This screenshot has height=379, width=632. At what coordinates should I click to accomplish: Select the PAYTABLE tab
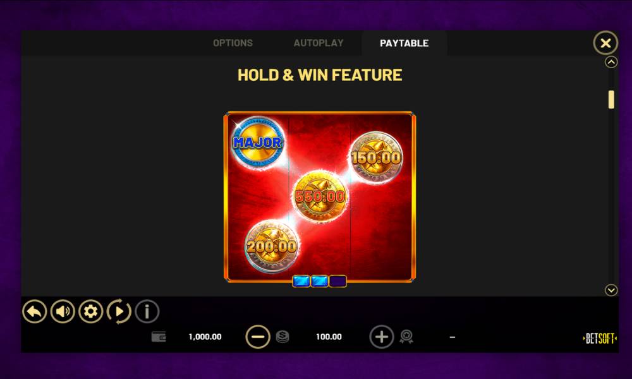404,43
